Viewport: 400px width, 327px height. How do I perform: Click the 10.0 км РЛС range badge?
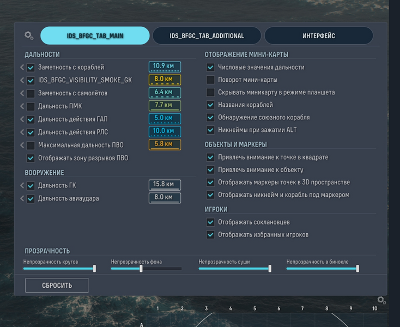pos(165,131)
